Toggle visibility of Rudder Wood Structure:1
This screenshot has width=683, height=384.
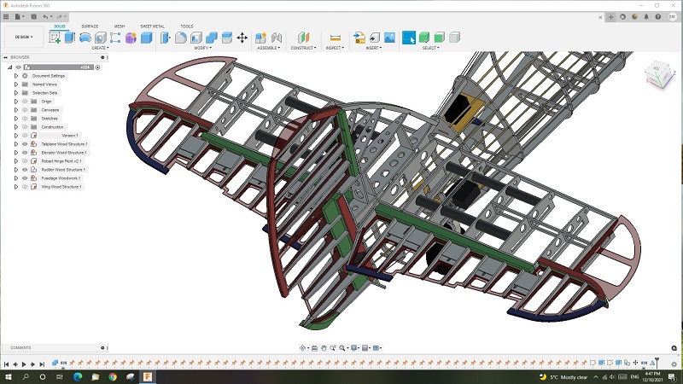click(x=25, y=170)
